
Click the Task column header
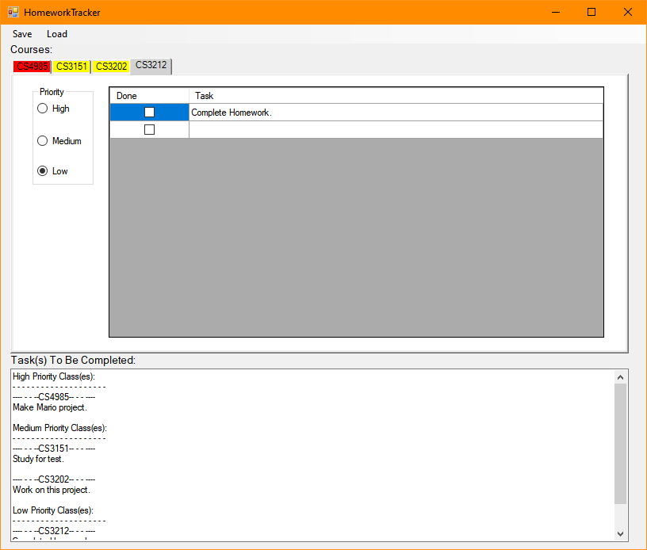click(396, 96)
